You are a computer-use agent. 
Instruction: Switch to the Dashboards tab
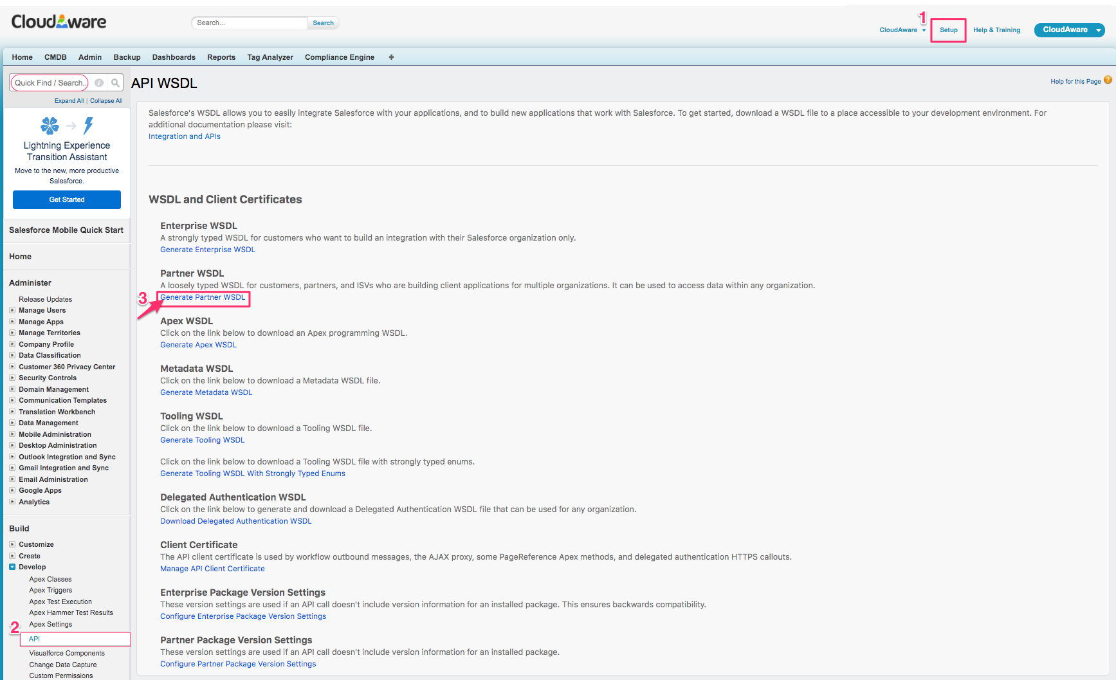174,57
